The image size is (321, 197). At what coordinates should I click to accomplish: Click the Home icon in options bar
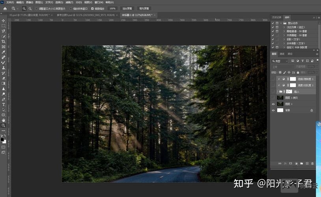5,9
